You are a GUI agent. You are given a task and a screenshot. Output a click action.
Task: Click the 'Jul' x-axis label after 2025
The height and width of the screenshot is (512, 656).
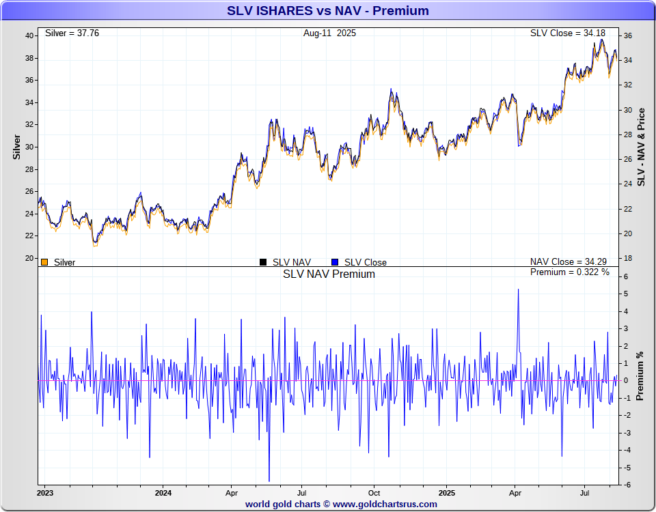(584, 493)
